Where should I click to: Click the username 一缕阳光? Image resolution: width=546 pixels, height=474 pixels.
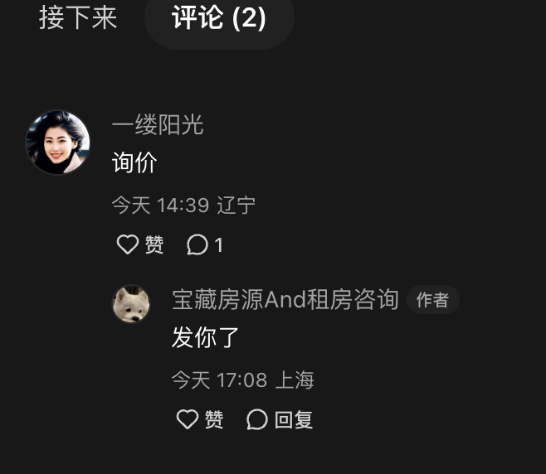point(158,124)
